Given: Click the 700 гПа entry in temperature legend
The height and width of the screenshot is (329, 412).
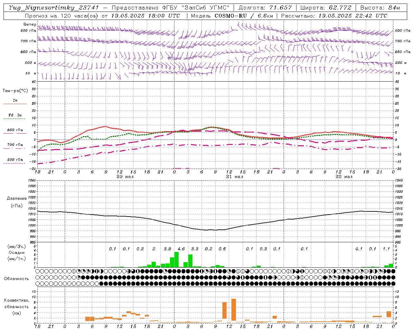Looking at the screenshot, I should [15, 145].
